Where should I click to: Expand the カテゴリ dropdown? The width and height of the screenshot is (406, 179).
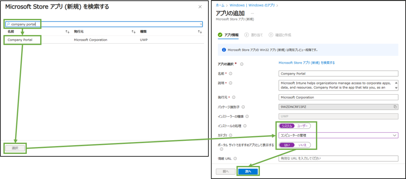[x=338, y=135]
